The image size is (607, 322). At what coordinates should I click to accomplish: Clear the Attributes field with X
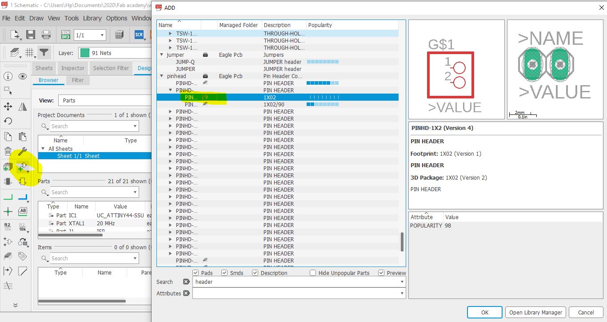(186, 293)
